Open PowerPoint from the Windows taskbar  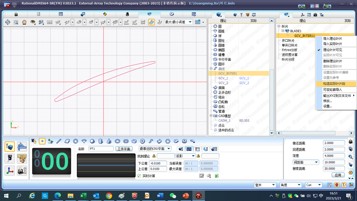point(186,196)
